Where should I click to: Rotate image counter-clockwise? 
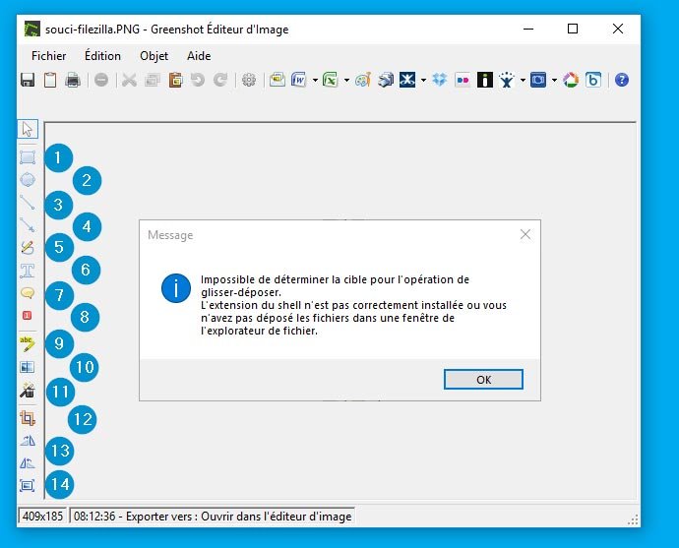tap(28, 463)
